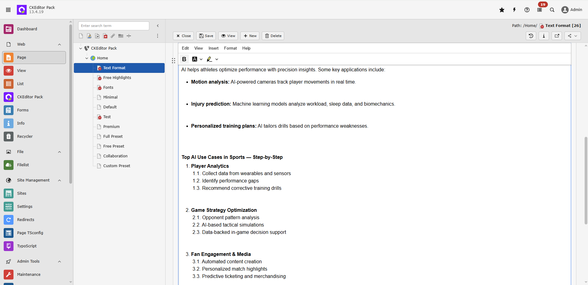Apply the yellow highlight marker
588x285 pixels.
click(x=209, y=59)
